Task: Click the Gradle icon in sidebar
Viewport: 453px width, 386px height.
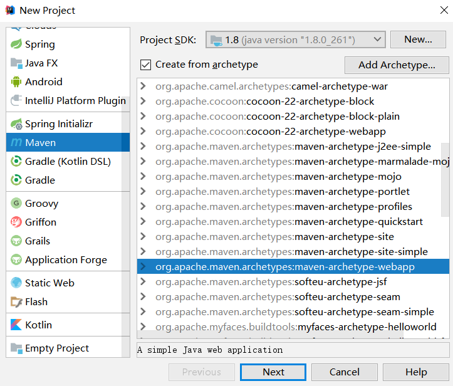Action: (16, 180)
